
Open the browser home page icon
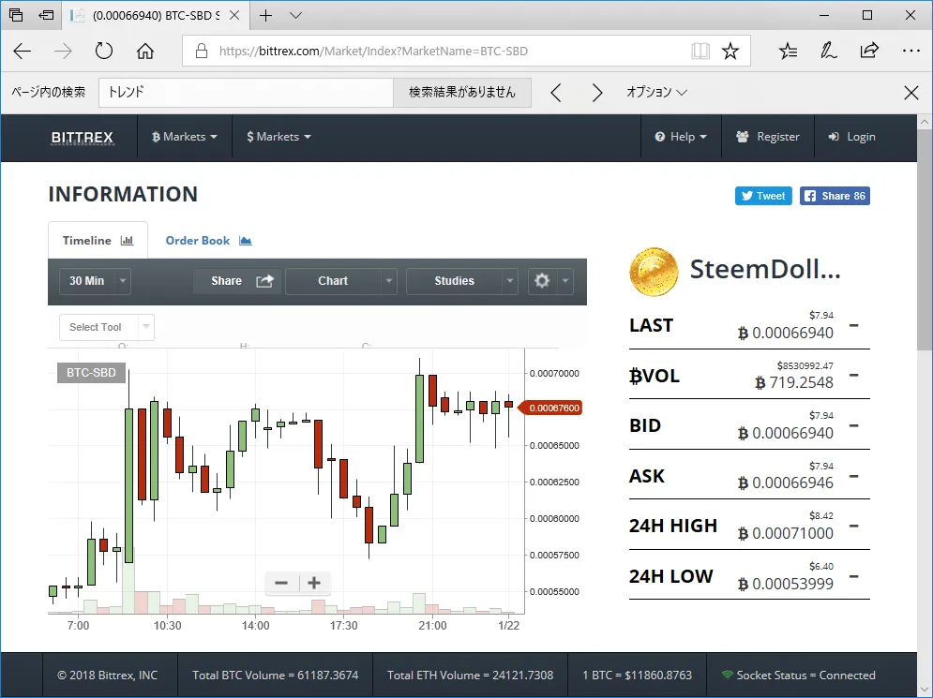pyautogui.click(x=145, y=52)
